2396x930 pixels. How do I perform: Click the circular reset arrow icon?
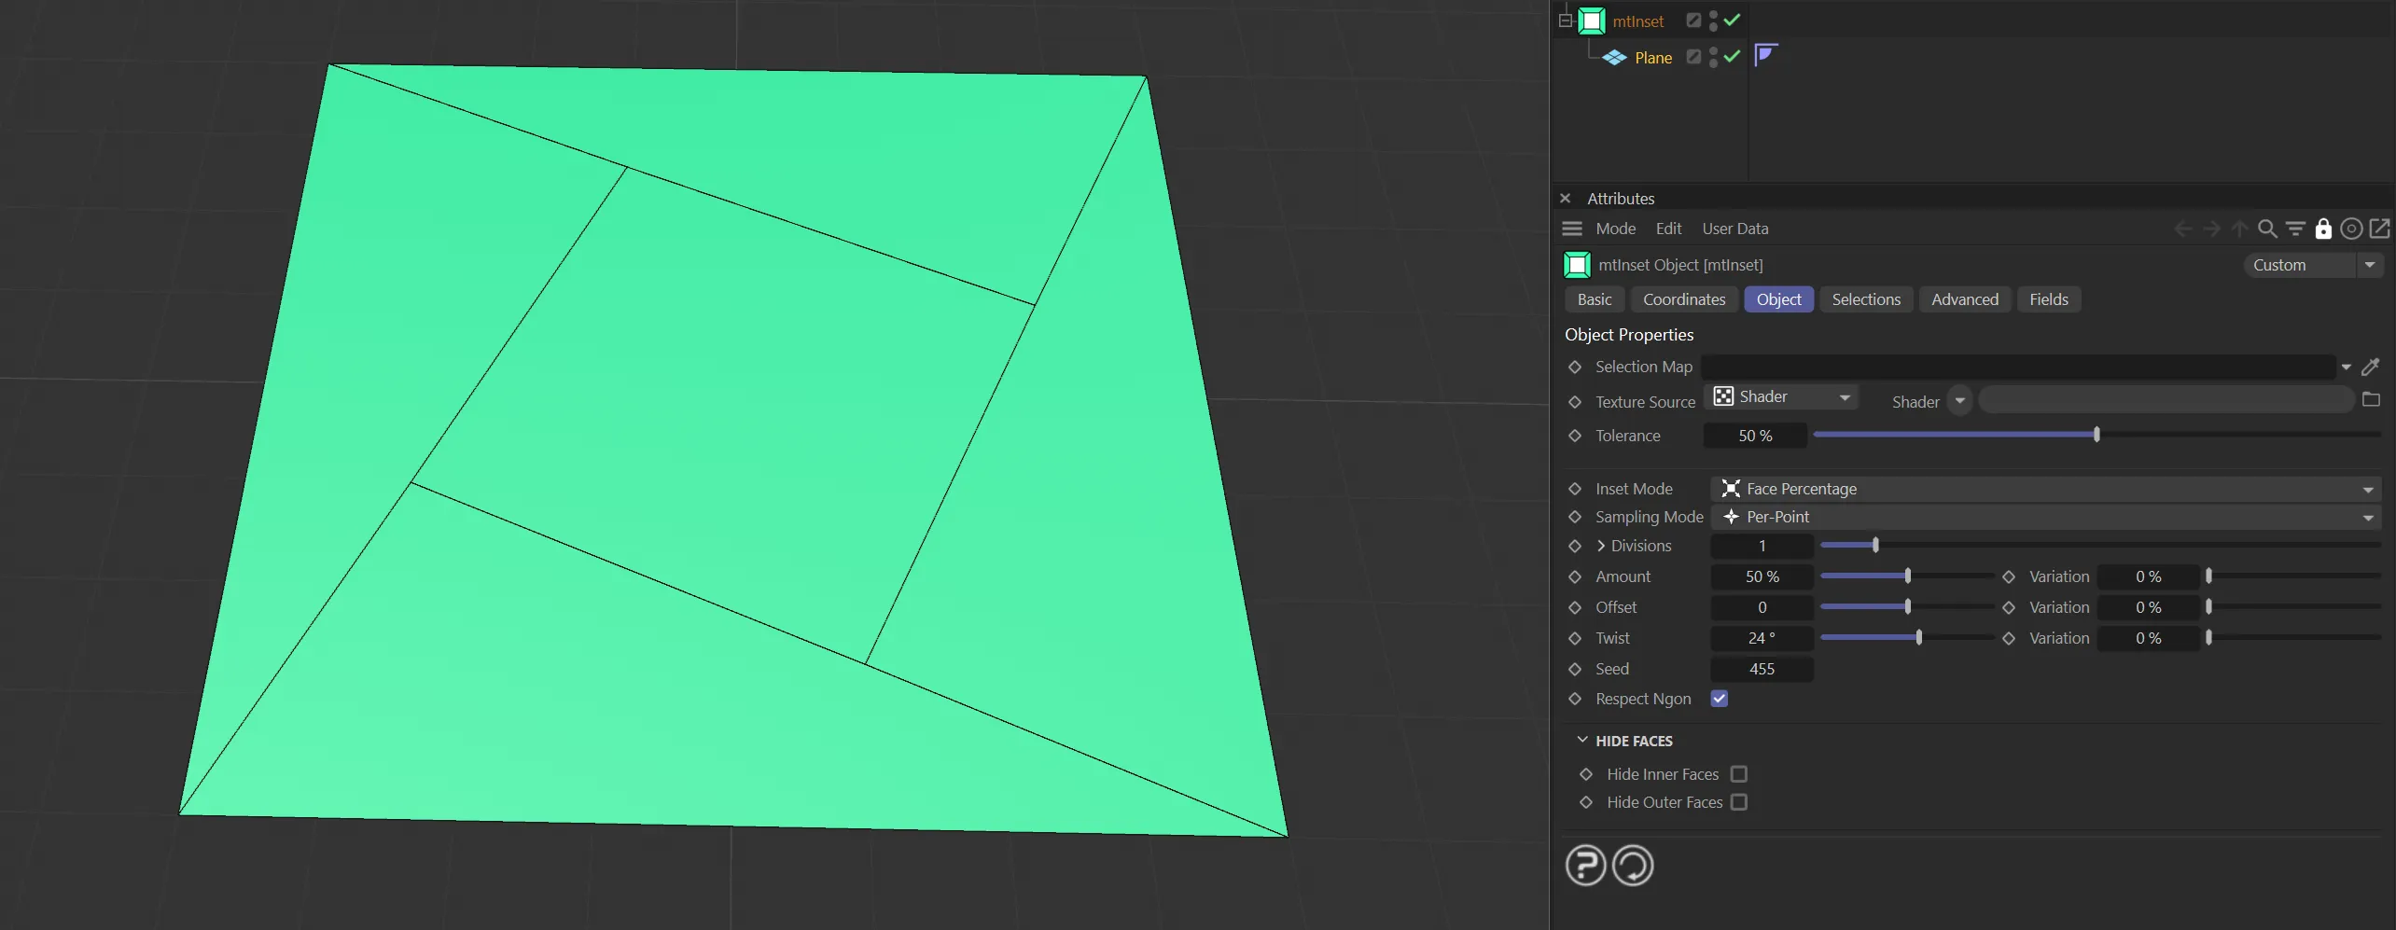pyautogui.click(x=1633, y=866)
